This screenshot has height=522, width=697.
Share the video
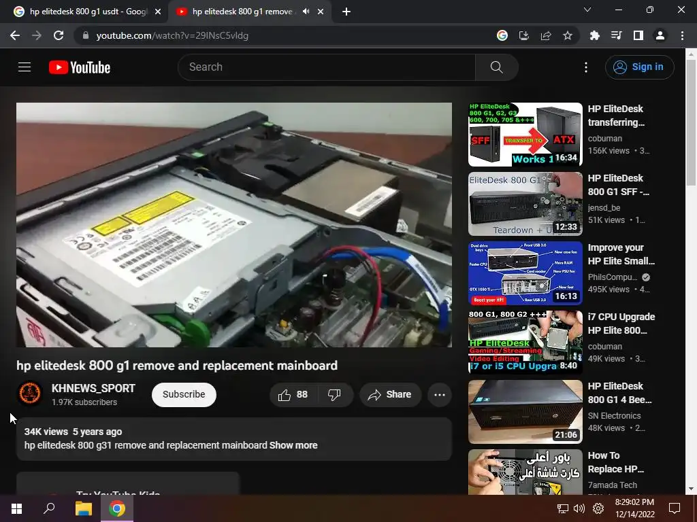(390, 395)
